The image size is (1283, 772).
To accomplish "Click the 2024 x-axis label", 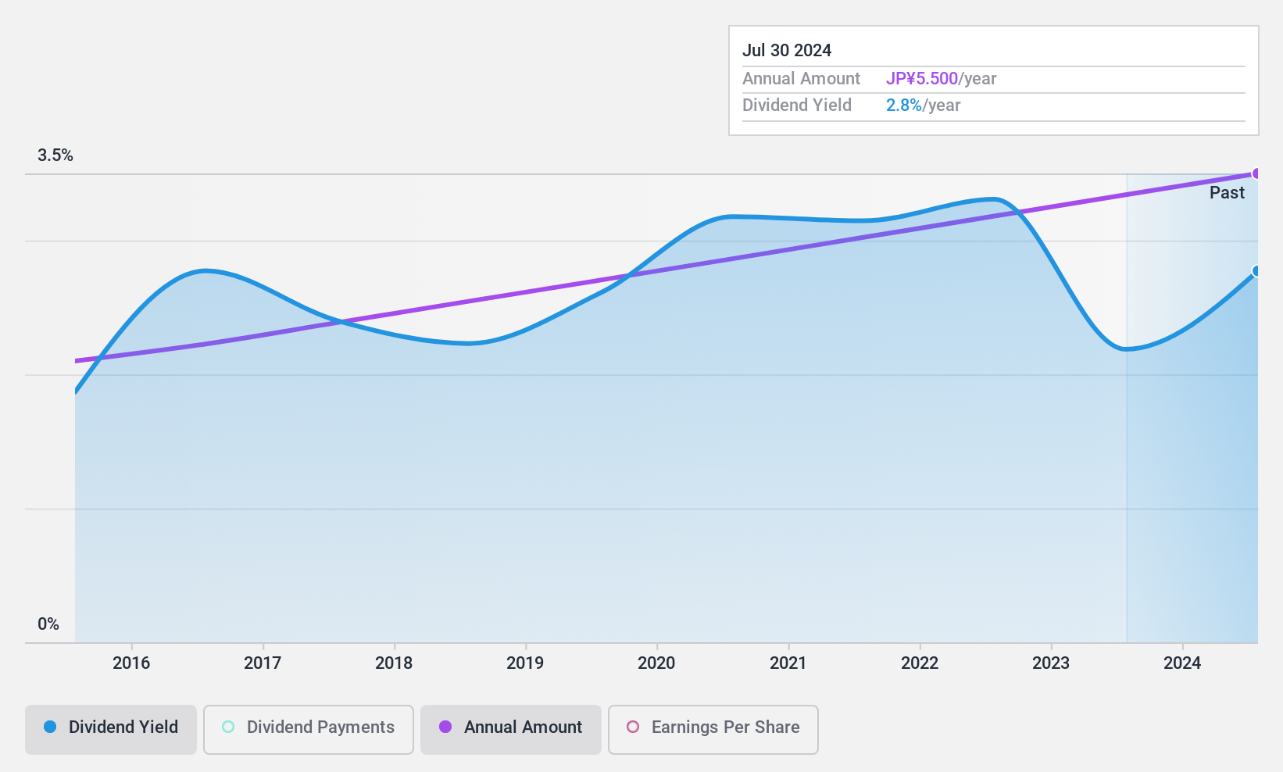I will click(1182, 663).
